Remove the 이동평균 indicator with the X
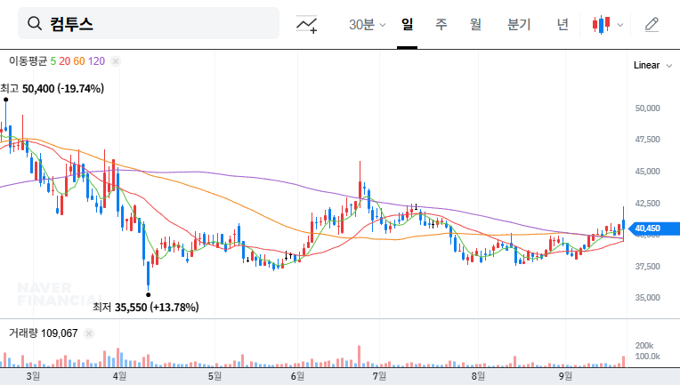Viewport: 680px width, 385px height. coord(115,61)
